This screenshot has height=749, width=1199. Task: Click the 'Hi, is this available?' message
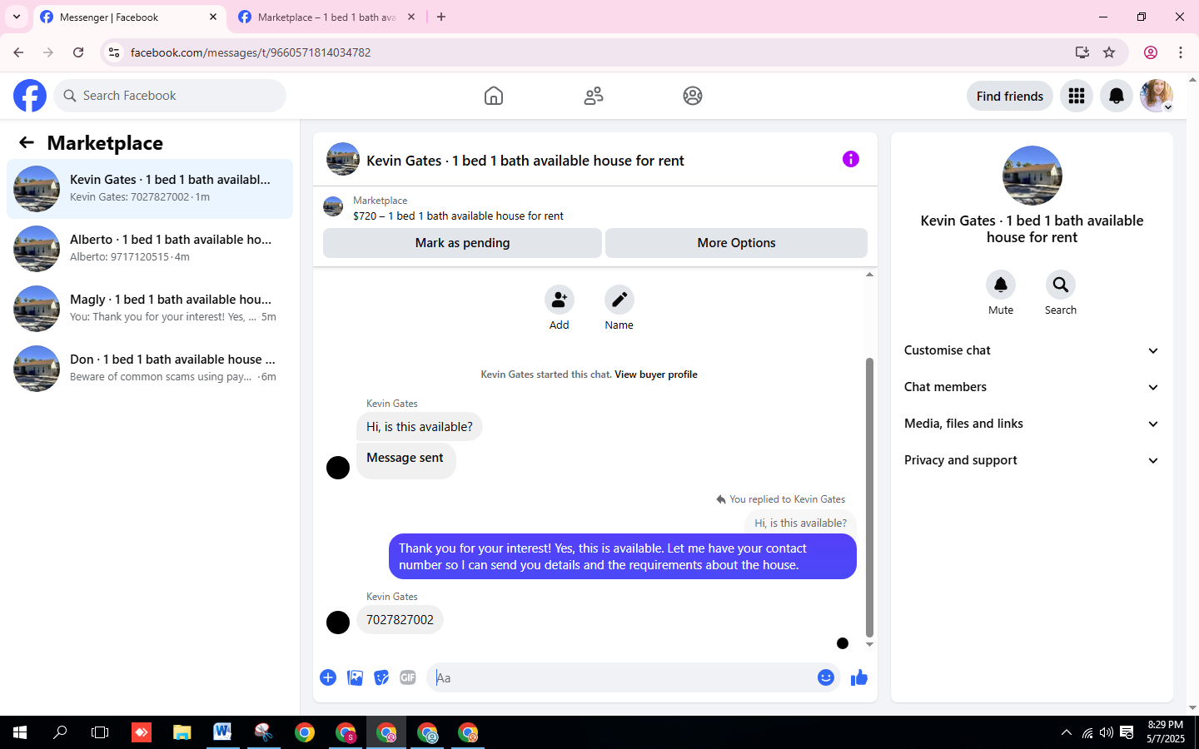419,427
